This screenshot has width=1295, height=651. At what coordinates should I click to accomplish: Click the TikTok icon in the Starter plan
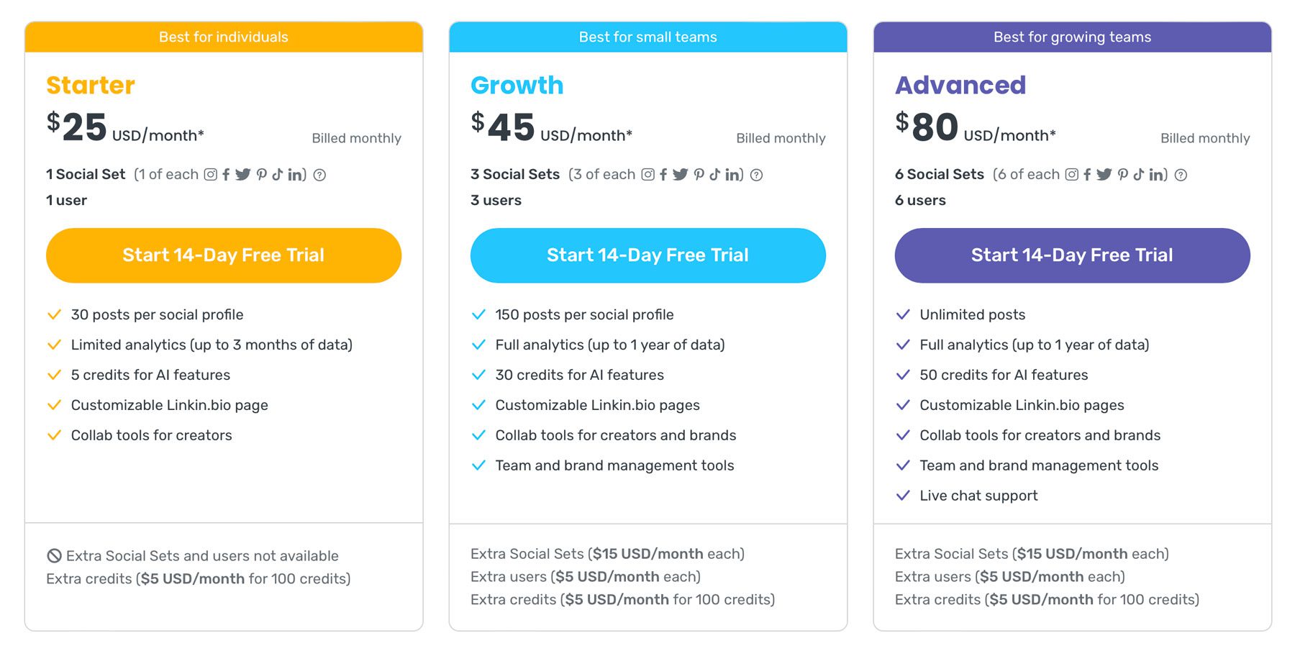(277, 174)
